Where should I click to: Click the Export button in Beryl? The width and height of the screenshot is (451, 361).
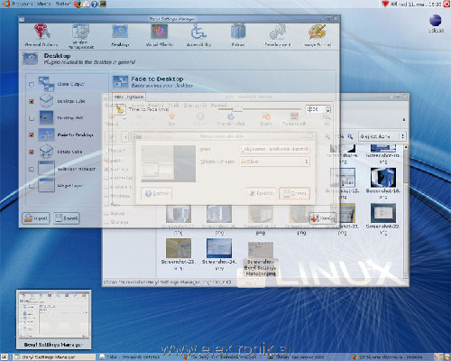pyautogui.click(x=67, y=218)
